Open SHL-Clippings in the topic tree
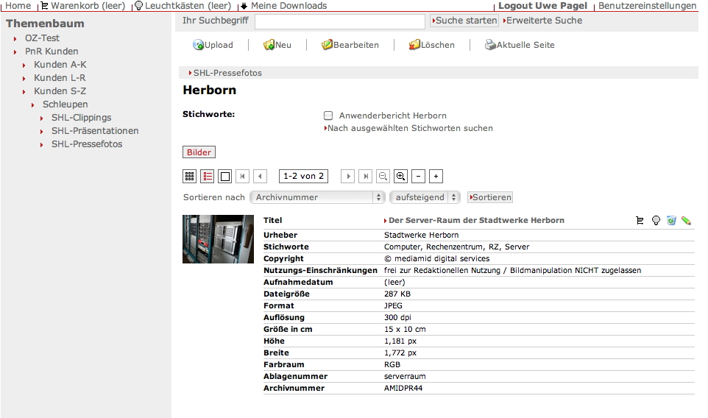Image resolution: width=708 pixels, height=418 pixels. click(x=81, y=118)
